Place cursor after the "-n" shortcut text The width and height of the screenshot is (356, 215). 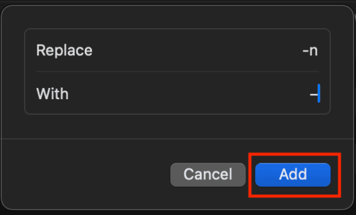318,50
